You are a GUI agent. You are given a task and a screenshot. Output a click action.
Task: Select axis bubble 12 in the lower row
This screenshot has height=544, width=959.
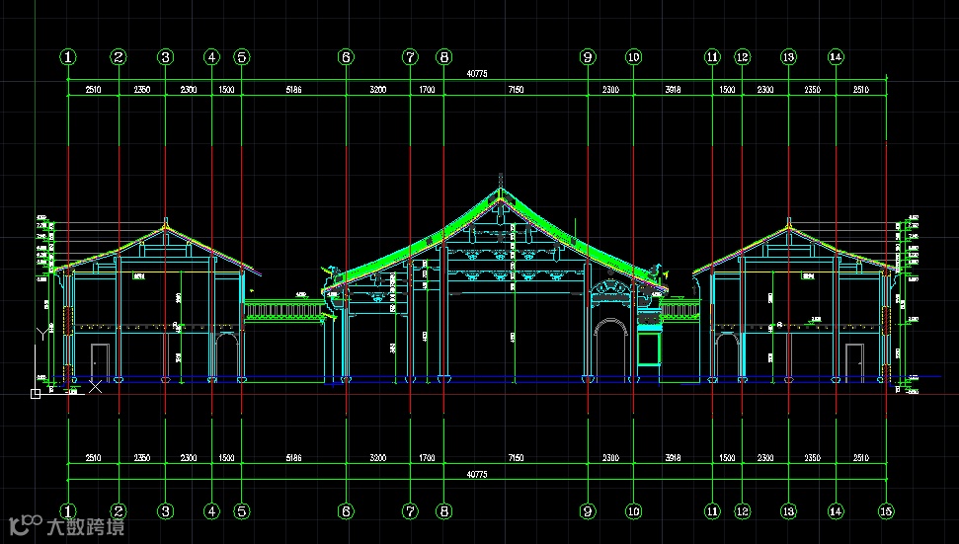(x=743, y=511)
